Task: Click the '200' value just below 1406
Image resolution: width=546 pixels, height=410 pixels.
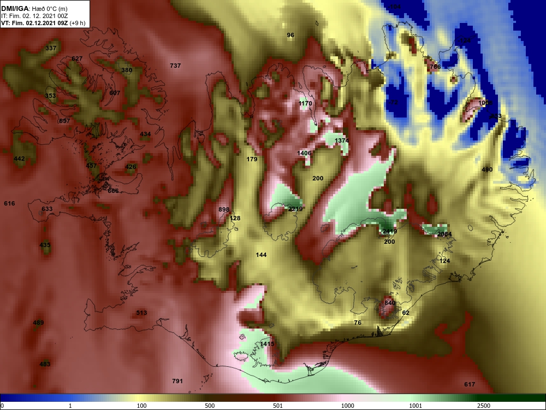Action: 318,178
